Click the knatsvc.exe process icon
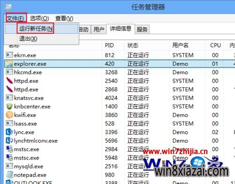This screenshot has height=184, width=235. tap(9, 98)
